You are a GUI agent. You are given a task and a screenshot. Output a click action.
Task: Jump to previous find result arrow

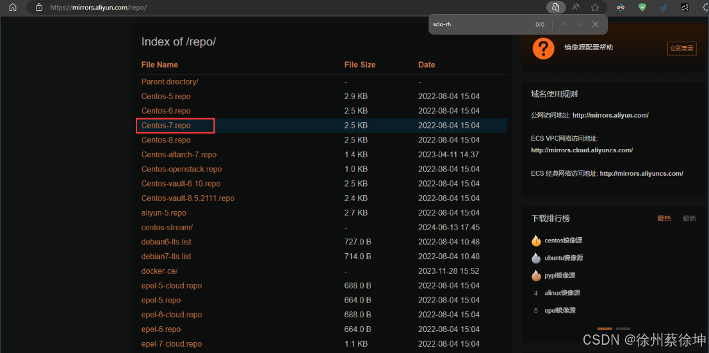[x=564, y=24]
